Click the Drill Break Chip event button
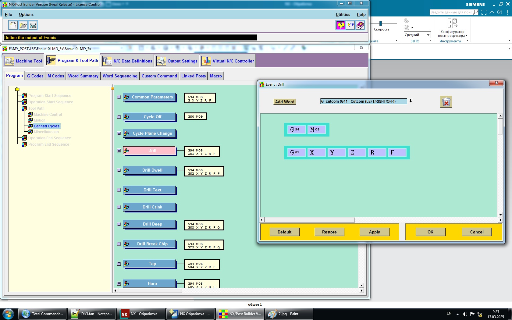Image resolution: width=512 pixels, height=320 pixels. pos(150,244)
